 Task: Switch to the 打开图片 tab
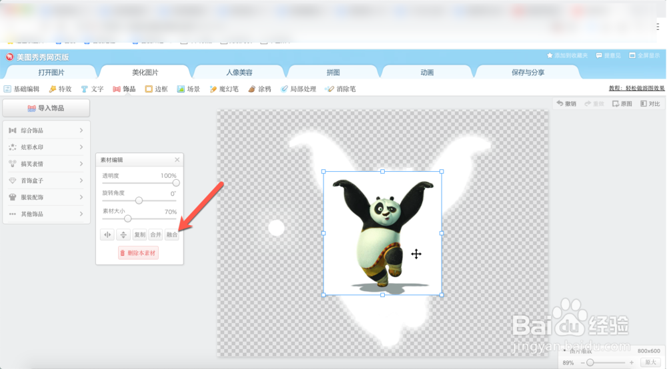[51, 72]
